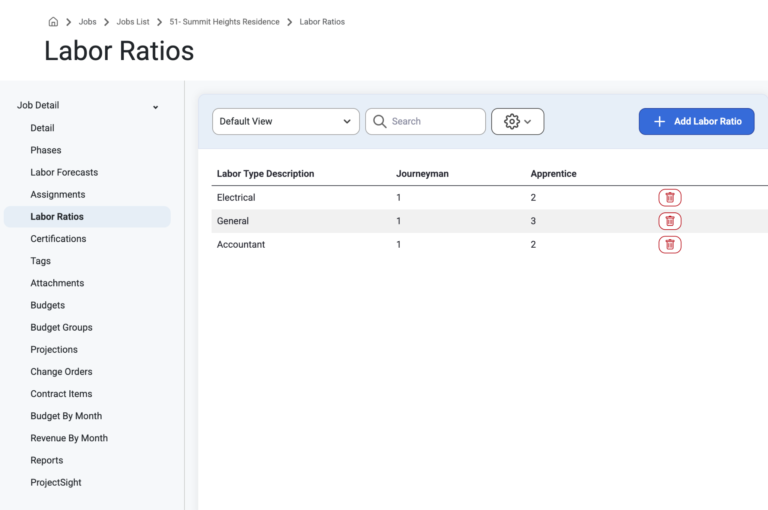This screenshot has width=768, height=510.
Task: Focus the Search input field
Action: pyautogui.click(x=425, y=121)
